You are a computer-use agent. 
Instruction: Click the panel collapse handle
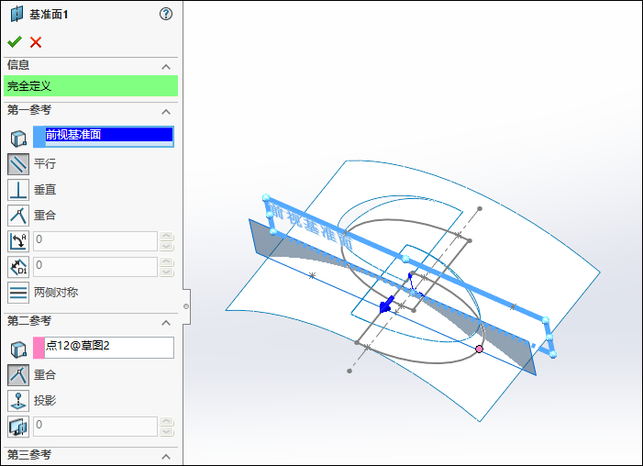[x=186, y=306]
